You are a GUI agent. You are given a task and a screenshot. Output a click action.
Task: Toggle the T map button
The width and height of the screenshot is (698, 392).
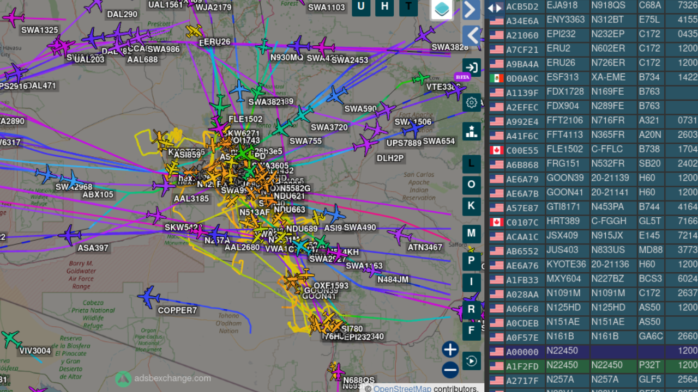point(408,7)
